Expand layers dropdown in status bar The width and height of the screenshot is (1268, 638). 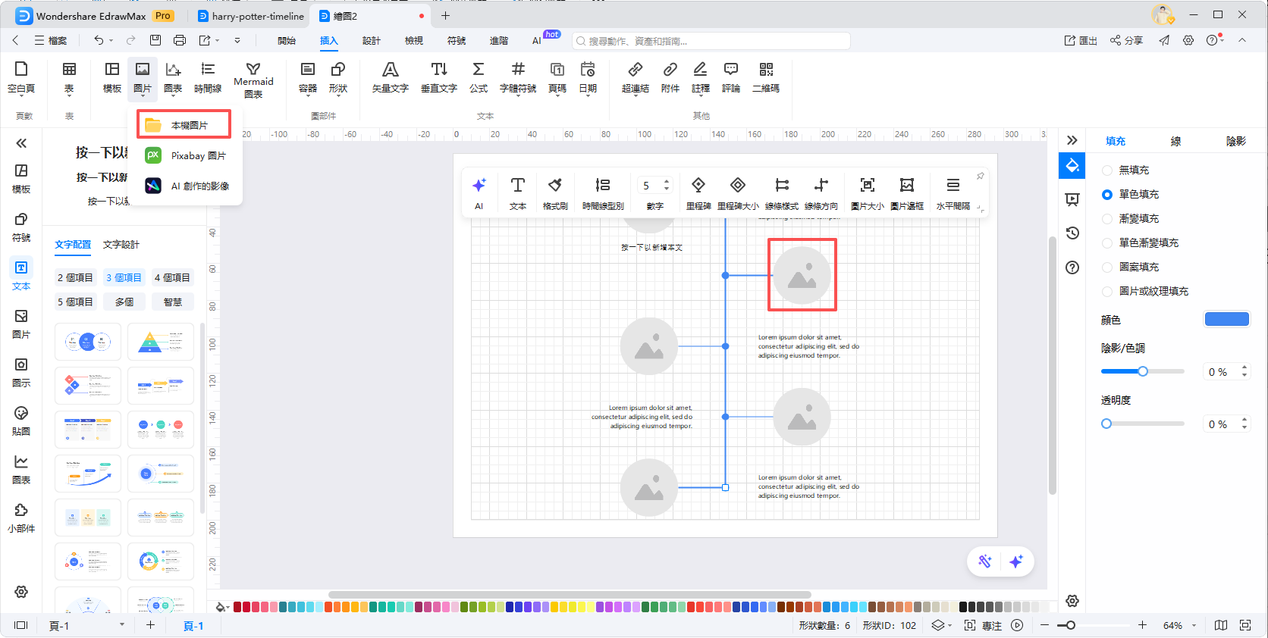pyautogui.click(x=949, y=625)
